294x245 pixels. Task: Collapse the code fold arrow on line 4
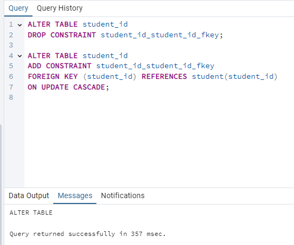click(20, 56)
